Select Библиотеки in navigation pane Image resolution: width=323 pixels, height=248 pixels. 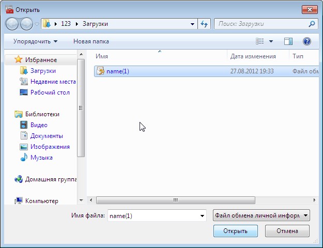coord(42,114)
